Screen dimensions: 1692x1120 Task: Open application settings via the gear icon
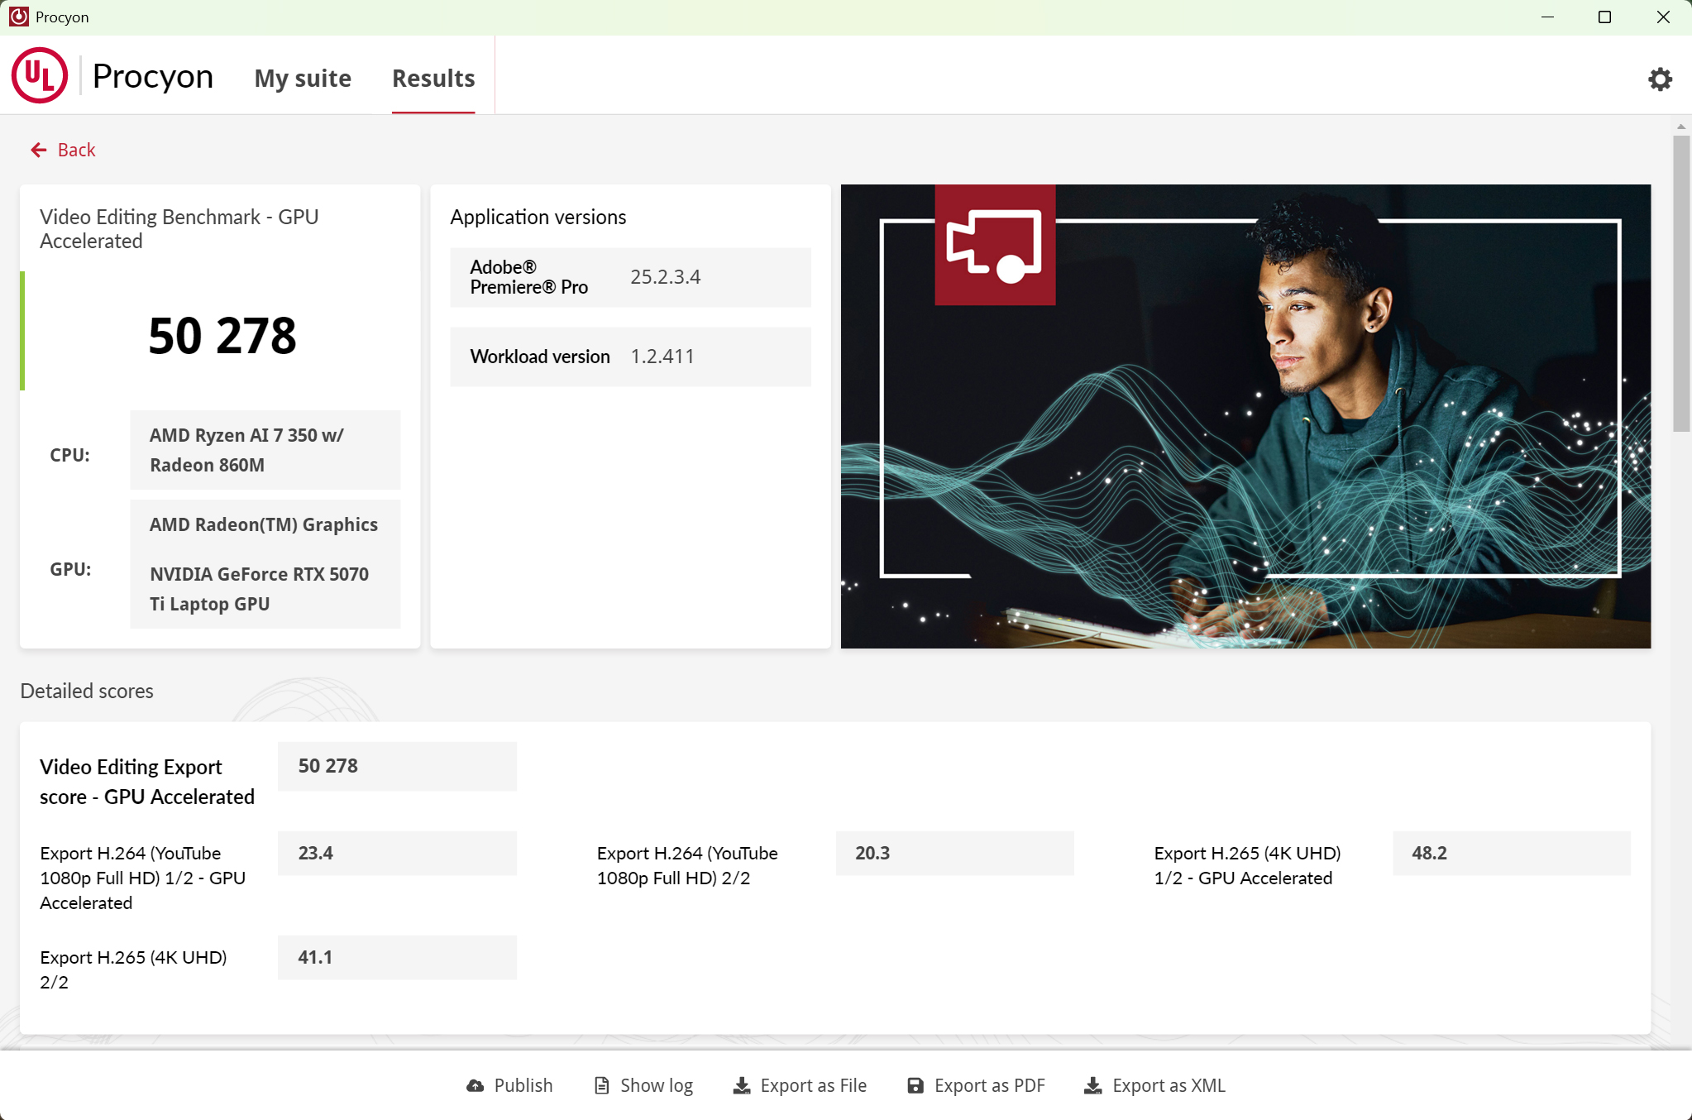pos(1660,78)
